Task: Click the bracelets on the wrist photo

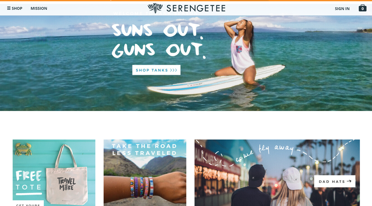Action: pyautogui.click(x=142, y=187)
